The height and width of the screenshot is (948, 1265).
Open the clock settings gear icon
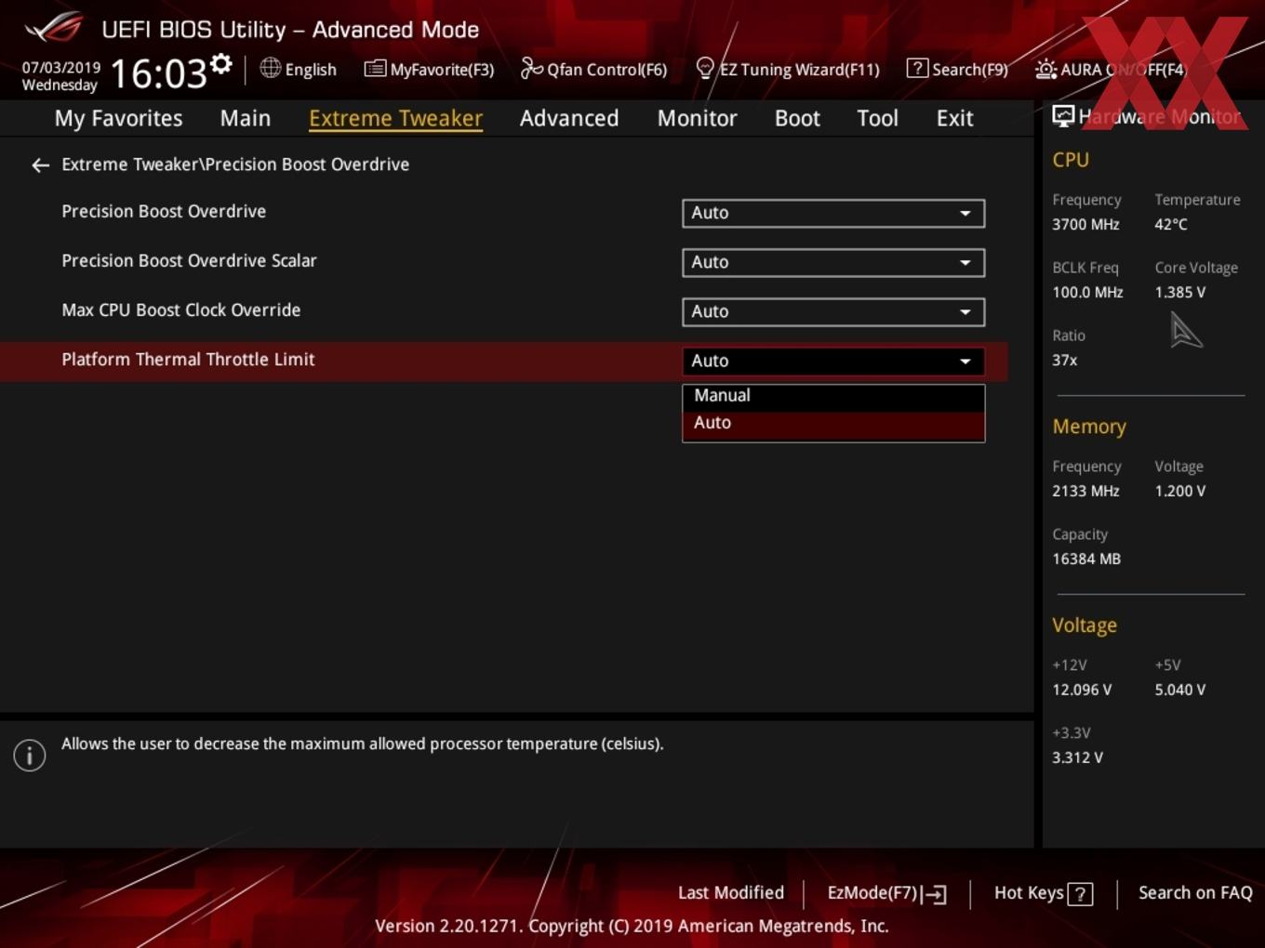click(220, 64)
